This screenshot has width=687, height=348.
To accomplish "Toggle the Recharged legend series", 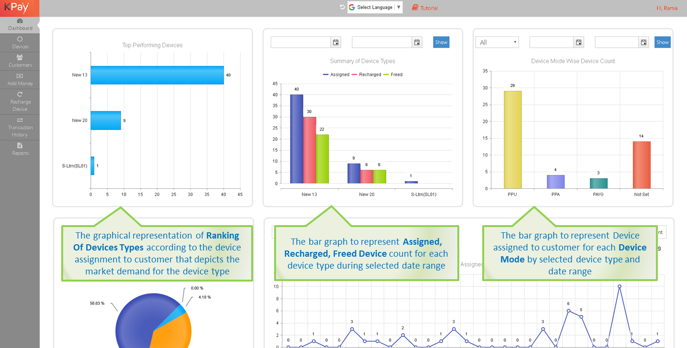I will (x=366, y=75).
